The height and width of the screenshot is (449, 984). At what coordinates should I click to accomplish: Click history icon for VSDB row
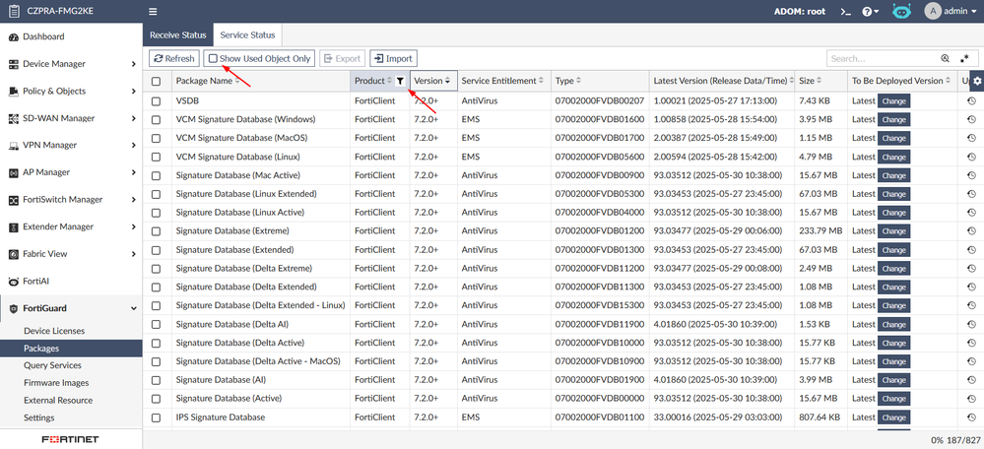pyautogui.click(x=971, y=100)
